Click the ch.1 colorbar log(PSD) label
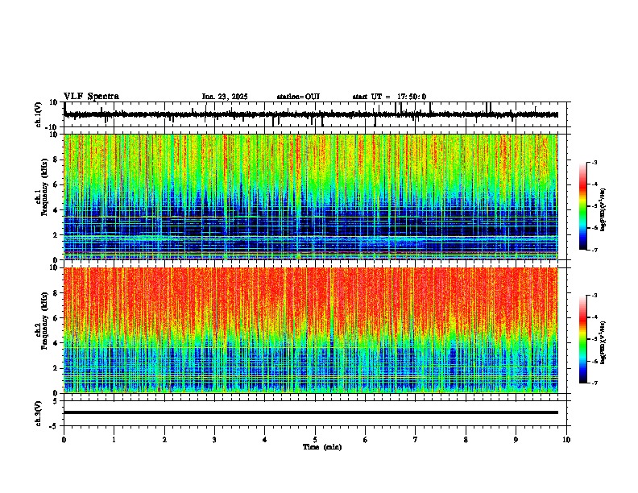638x493 pixels. coord(603,209)
